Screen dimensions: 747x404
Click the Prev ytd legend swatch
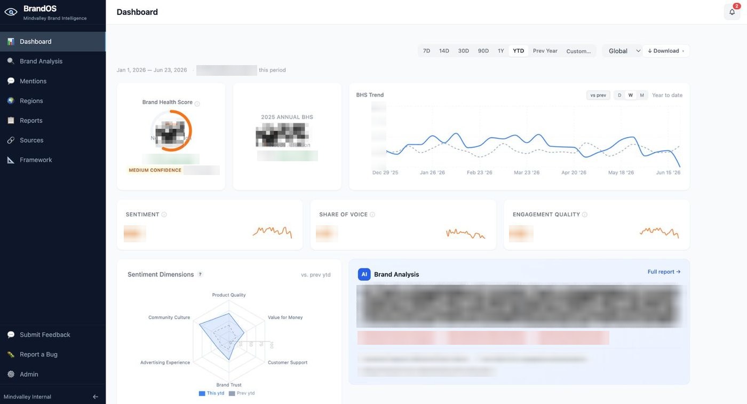(x=232, y=393)
